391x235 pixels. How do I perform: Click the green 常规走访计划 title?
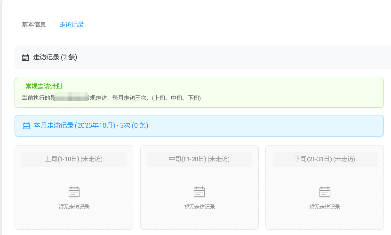click(44, 86)
